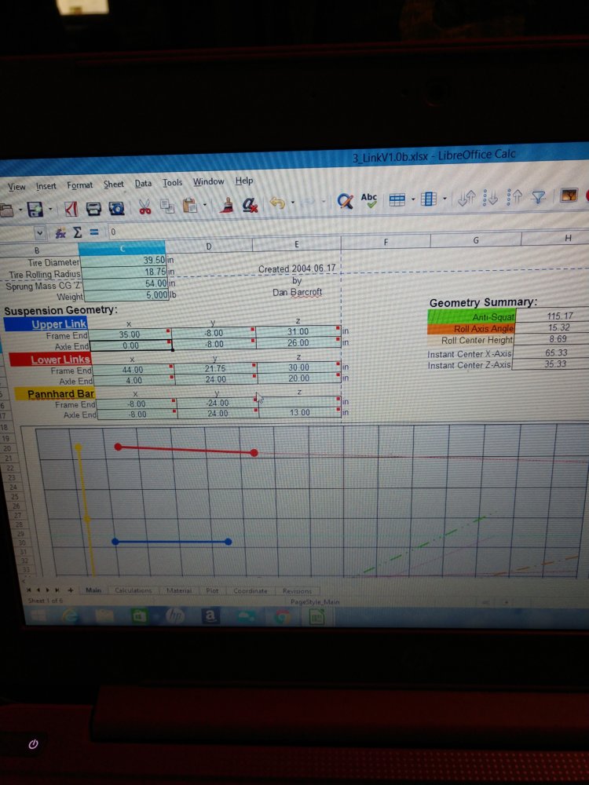Add a new sheet with plus button
This screenshot has height=785, width=589.
tap(71, 590)
